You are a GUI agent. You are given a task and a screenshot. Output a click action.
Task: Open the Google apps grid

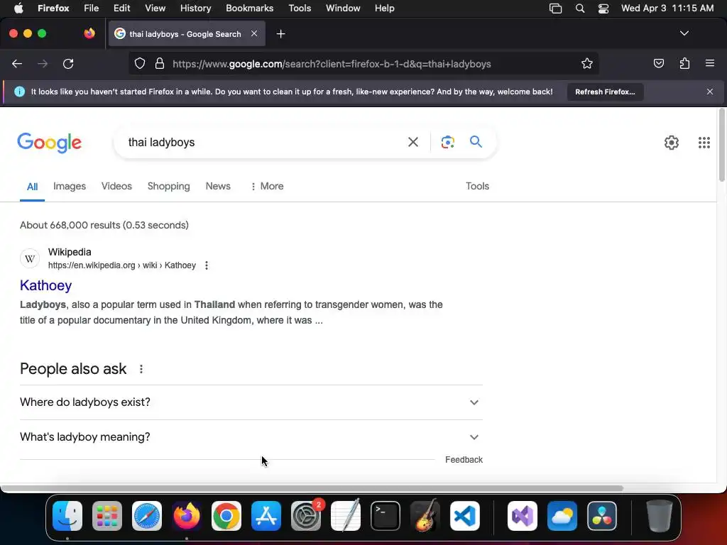(704, 142)
